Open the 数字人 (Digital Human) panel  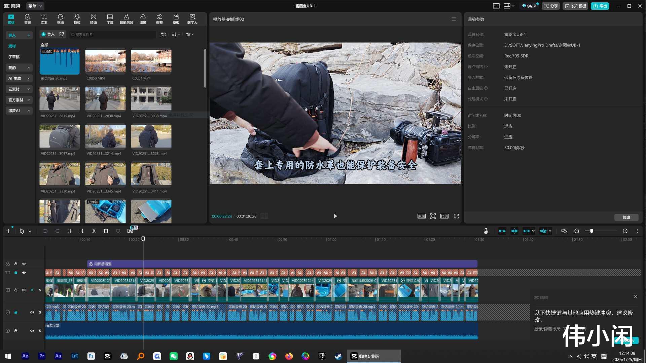pyautogui.click(x=192, y=19)
